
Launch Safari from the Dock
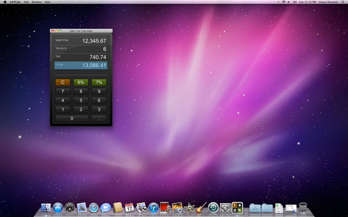pos(94,208)
